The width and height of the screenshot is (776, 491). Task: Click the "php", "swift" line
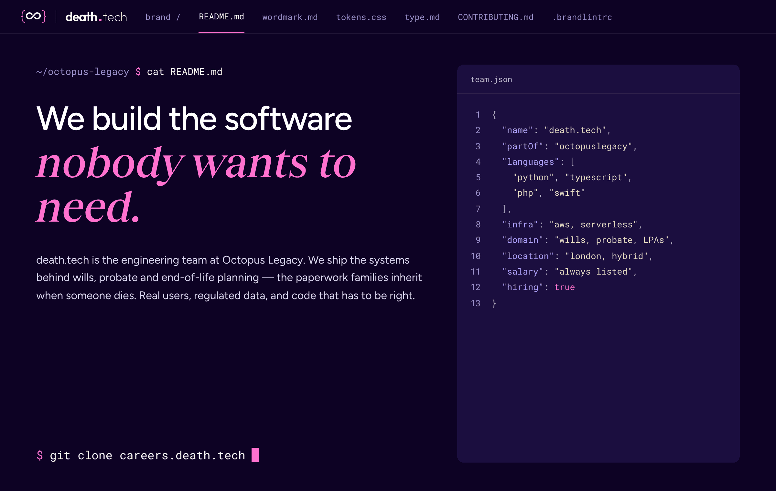point(549,193)
